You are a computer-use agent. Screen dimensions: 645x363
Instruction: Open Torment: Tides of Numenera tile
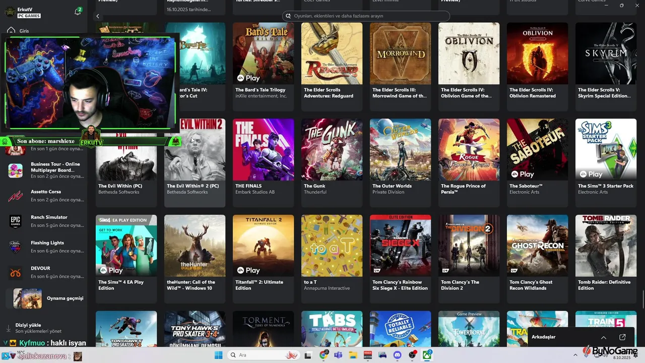263,329
